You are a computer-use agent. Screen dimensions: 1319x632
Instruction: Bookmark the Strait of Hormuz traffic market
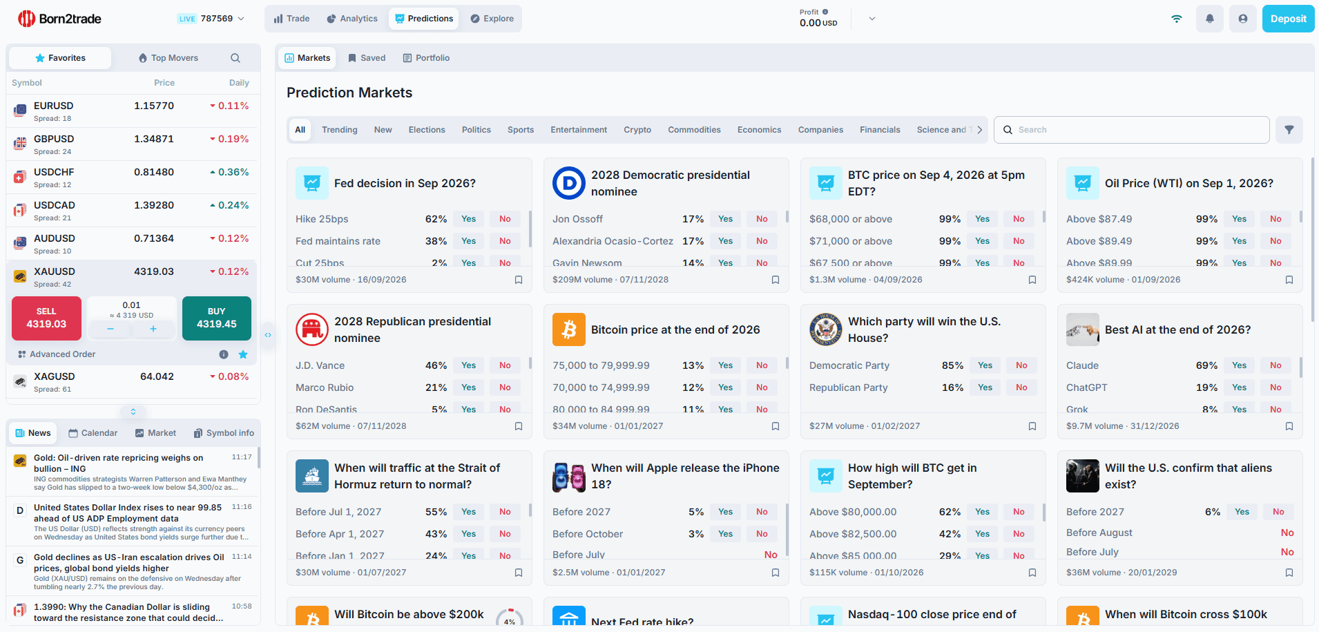(x=519, y=573)
